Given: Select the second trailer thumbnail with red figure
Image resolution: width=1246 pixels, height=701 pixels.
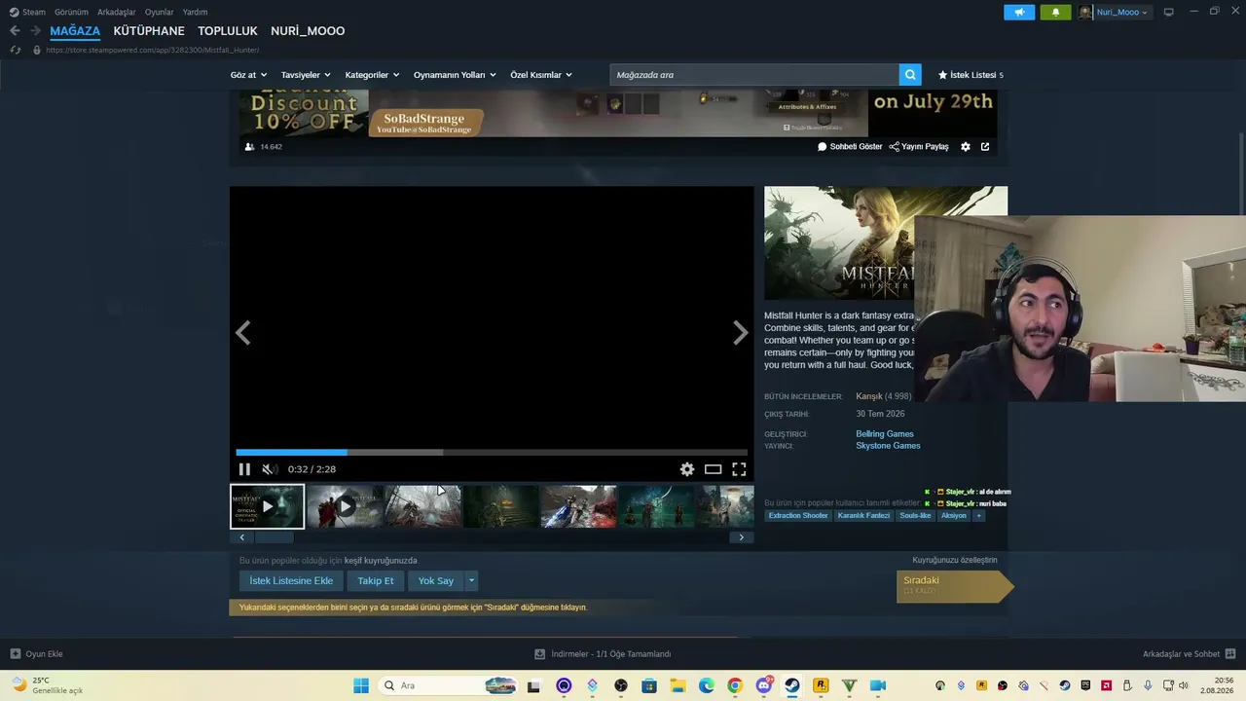Looking at the screenshot, I should click(346, 506).
